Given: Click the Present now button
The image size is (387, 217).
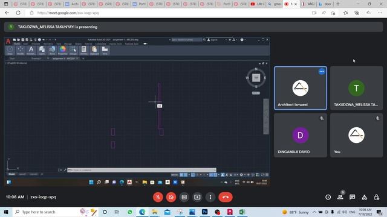Looking at the screenshot, I should point(197,197).
